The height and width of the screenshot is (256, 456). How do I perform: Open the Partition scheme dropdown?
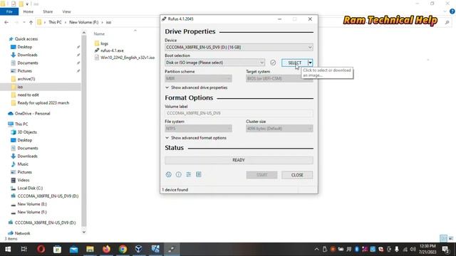point(198,78)
